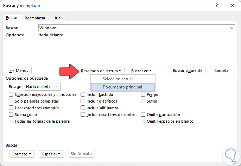The image size is (241, 166).
Task: Click the Menos button to collapse options
Action: click(19, 70)
